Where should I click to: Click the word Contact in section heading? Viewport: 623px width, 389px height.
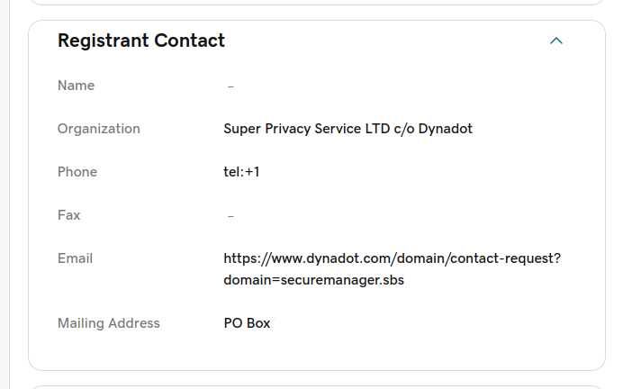pos(193,41)
